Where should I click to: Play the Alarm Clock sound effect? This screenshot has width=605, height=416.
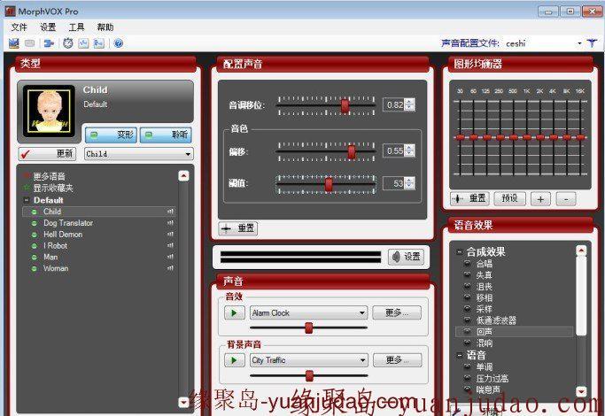pos(235,312)
